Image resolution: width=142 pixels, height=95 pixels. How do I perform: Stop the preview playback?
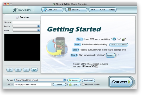18,70
